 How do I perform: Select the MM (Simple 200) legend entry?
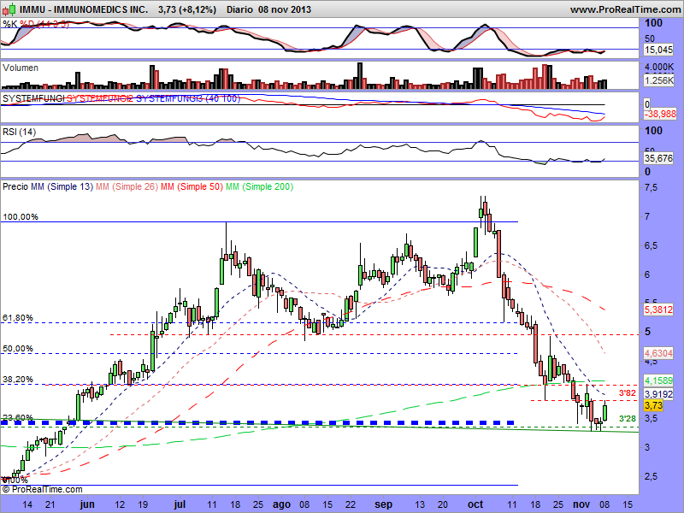[x=260, y=186]
